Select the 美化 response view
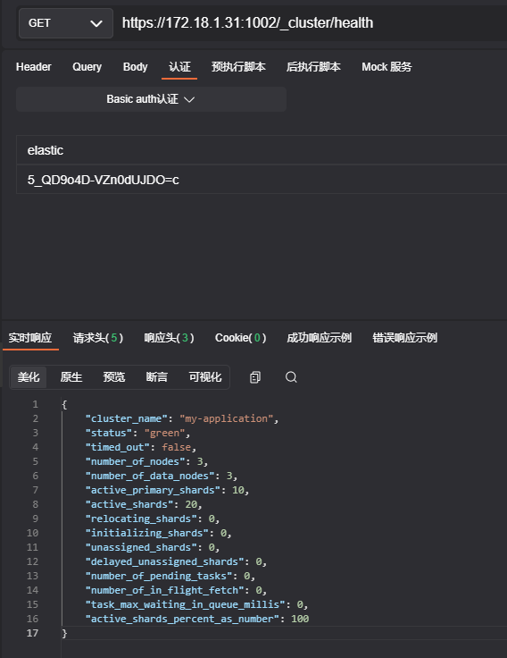Viewport: 507px width, 658px height. click(x=29, y=377)
